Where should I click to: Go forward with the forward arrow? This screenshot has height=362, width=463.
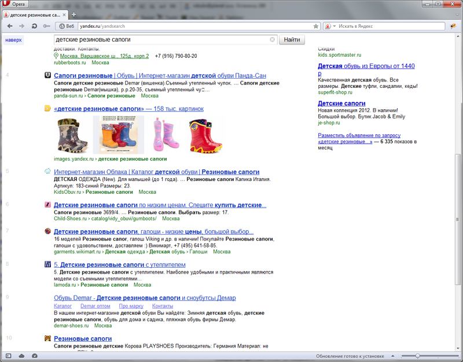coord(21,26)
